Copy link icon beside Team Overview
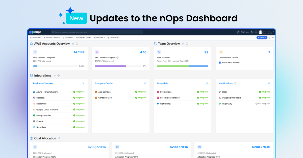 (183, 44)
